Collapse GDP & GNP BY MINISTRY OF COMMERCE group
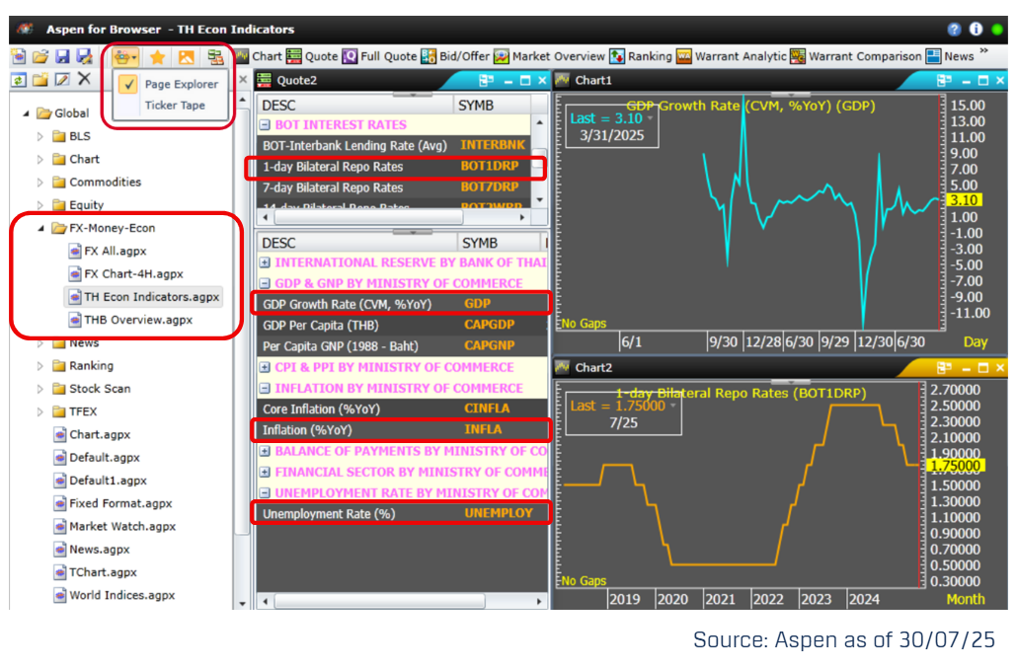This screenshot has width=1016, height=670. coord(265,283)
